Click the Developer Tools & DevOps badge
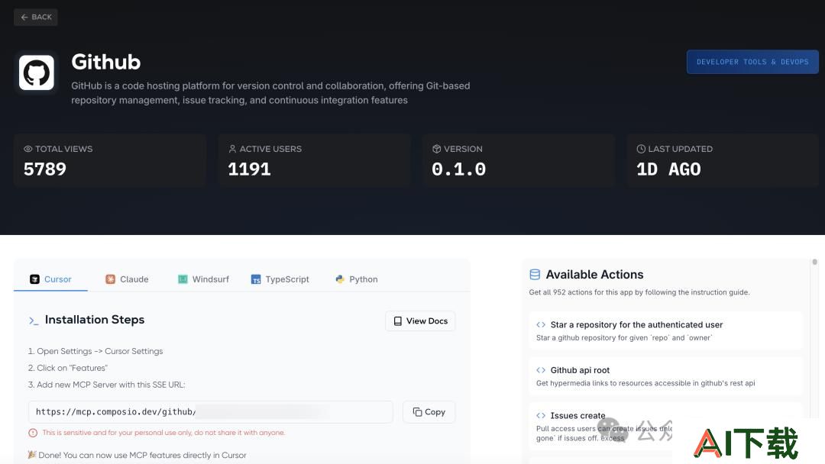 coord(752,62)
